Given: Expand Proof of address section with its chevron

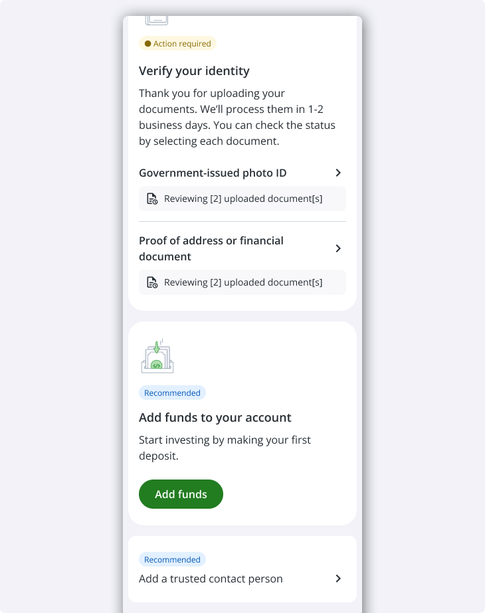Looking at the screenshot, I should coord(338,248).
